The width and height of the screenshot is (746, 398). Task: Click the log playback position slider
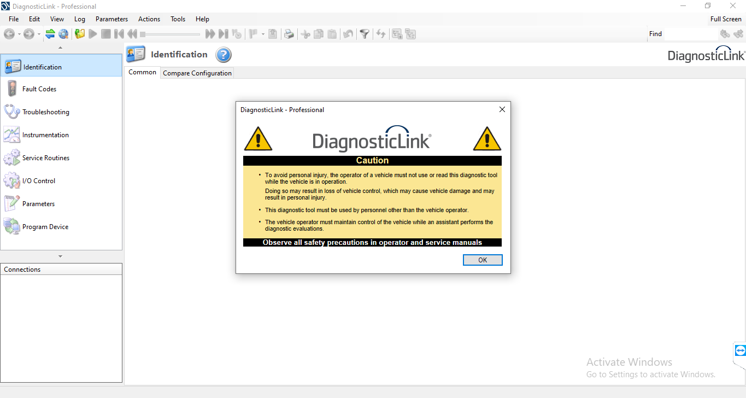tap(171, 34)
